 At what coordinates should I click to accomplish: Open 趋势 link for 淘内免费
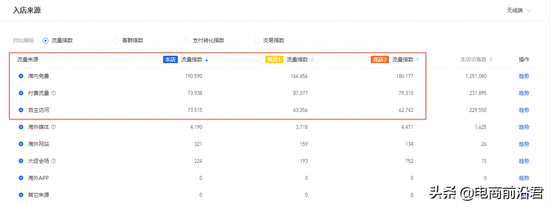[x=524, y=76]
